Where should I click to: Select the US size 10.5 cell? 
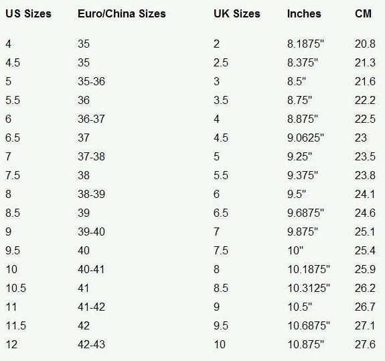pos(15,288)
